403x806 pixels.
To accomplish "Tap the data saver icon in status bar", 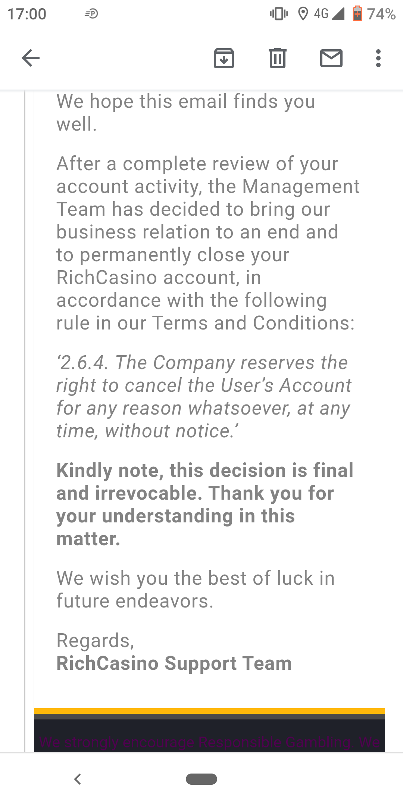I will 91,14.
